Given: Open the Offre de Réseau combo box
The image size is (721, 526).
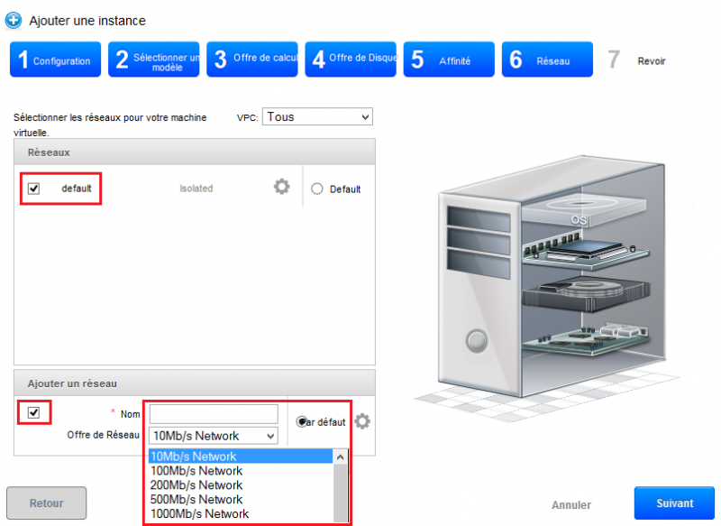Looking at the screenshot, I should 213,436.
